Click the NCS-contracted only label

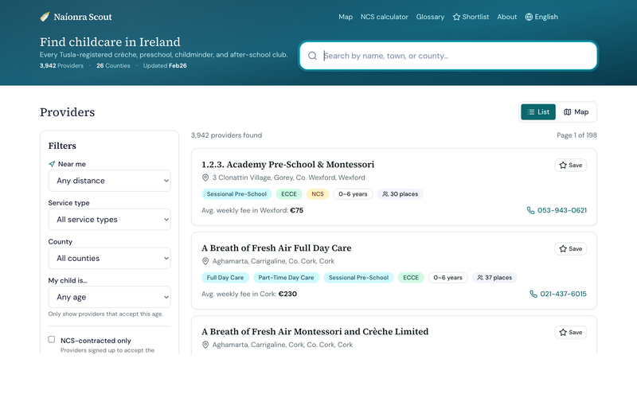click(96, 341)
